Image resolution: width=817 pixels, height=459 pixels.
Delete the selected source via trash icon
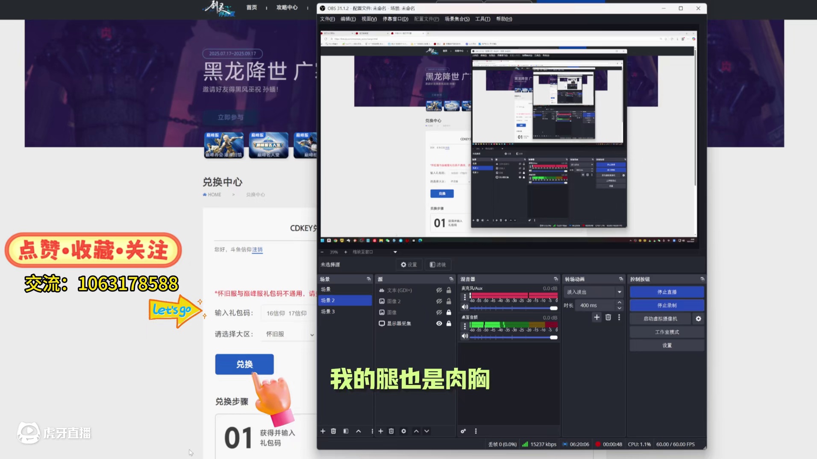391,431
